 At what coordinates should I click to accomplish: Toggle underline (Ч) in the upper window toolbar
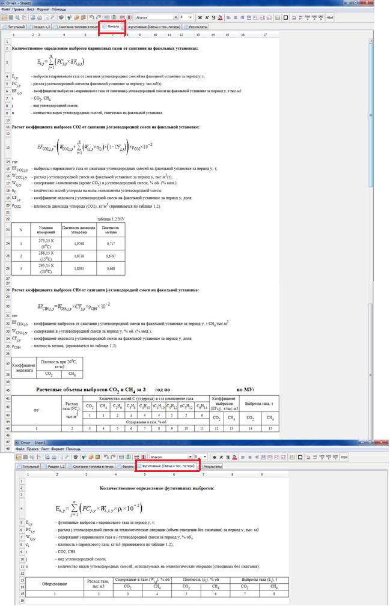click(x=214, y=17)
